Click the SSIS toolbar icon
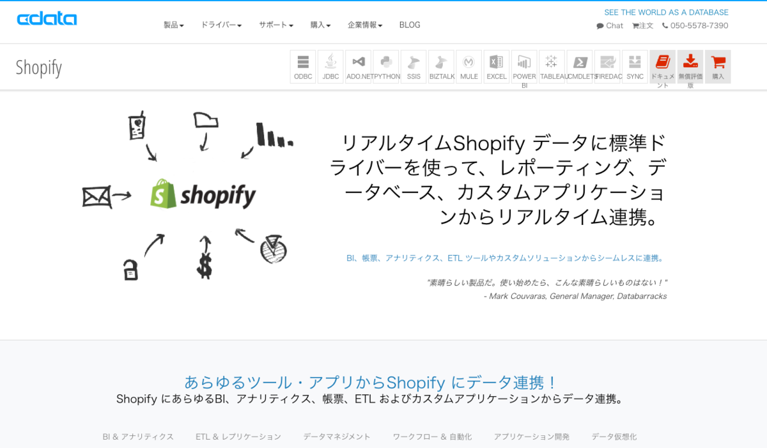The image size is (767, 448). pyautogui.click(x=413, y=66)
